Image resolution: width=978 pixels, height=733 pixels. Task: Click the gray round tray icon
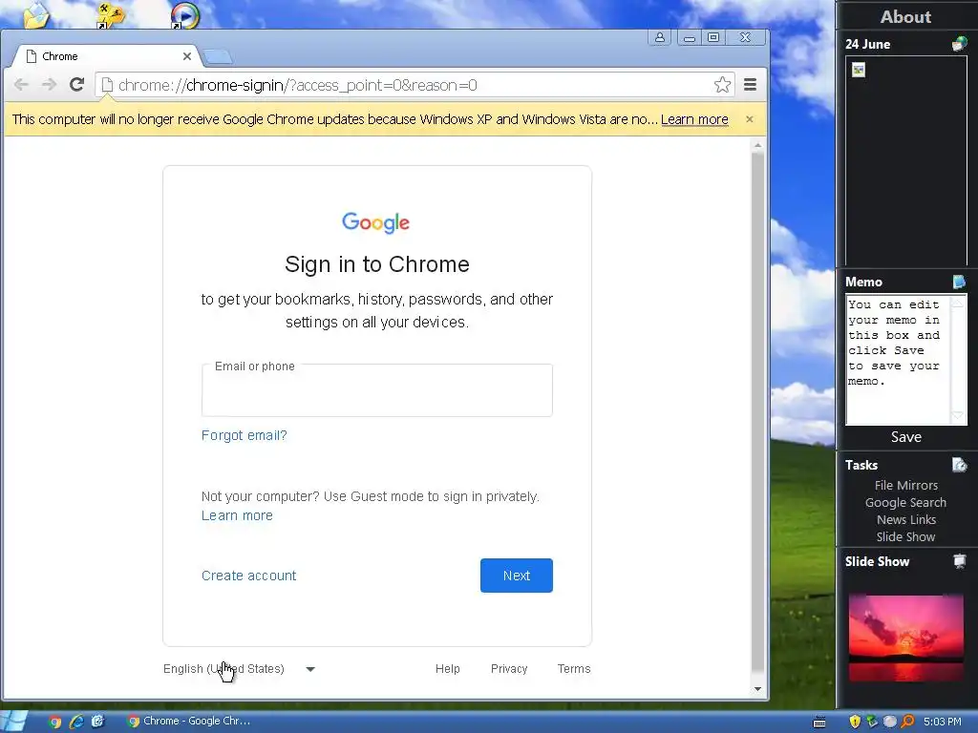coord(889,722)
